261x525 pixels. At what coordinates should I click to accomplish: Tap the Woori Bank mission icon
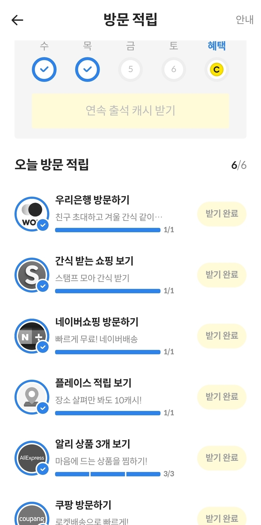tap(32, 214)
